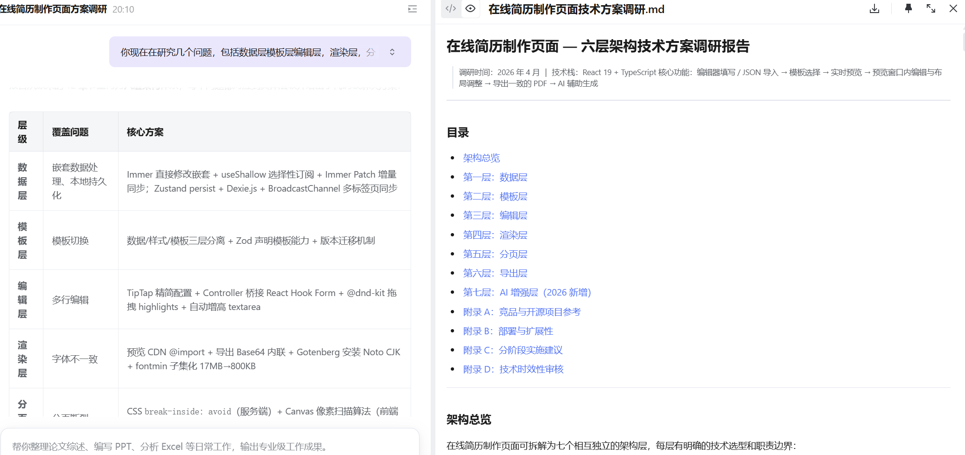Open 第四层：渲染层 section link
The width and height of the screenshot is (965, 455).
pyautogui.click(x=495, y=235)
